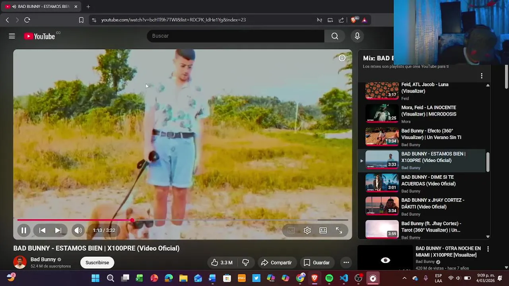Open options for OTRA NOCHE EN MIAMI video
The width and height of the screenshot is (509, 286).
coord(488,249)
